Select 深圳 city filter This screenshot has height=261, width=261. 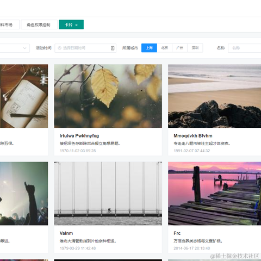[x=195, y=48]
